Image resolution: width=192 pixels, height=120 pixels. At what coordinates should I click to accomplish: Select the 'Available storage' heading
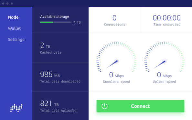point(55,17)
